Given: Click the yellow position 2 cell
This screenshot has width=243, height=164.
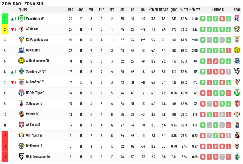Looking at the screenshot, I should [5, 29].
